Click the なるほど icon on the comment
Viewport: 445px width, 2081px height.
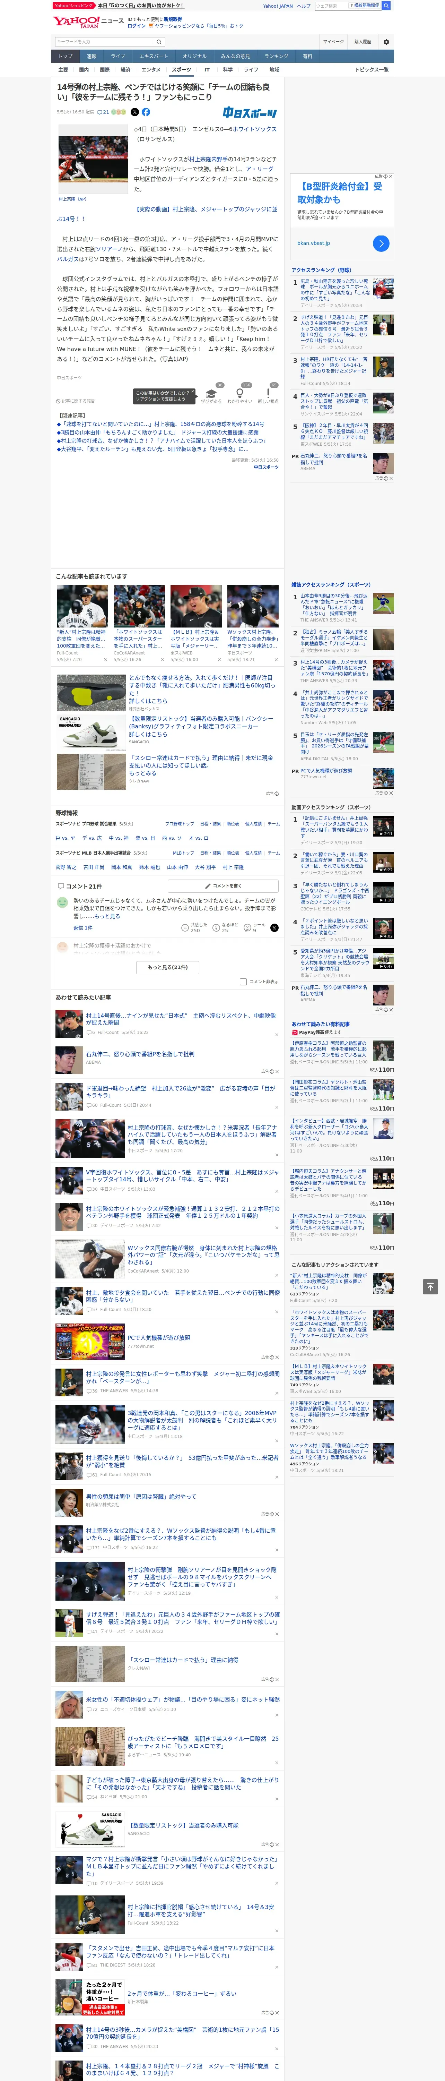point(217,927)
